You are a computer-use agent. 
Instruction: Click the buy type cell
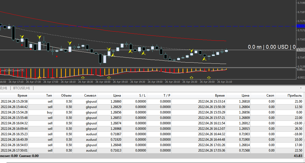click(50, 112)
